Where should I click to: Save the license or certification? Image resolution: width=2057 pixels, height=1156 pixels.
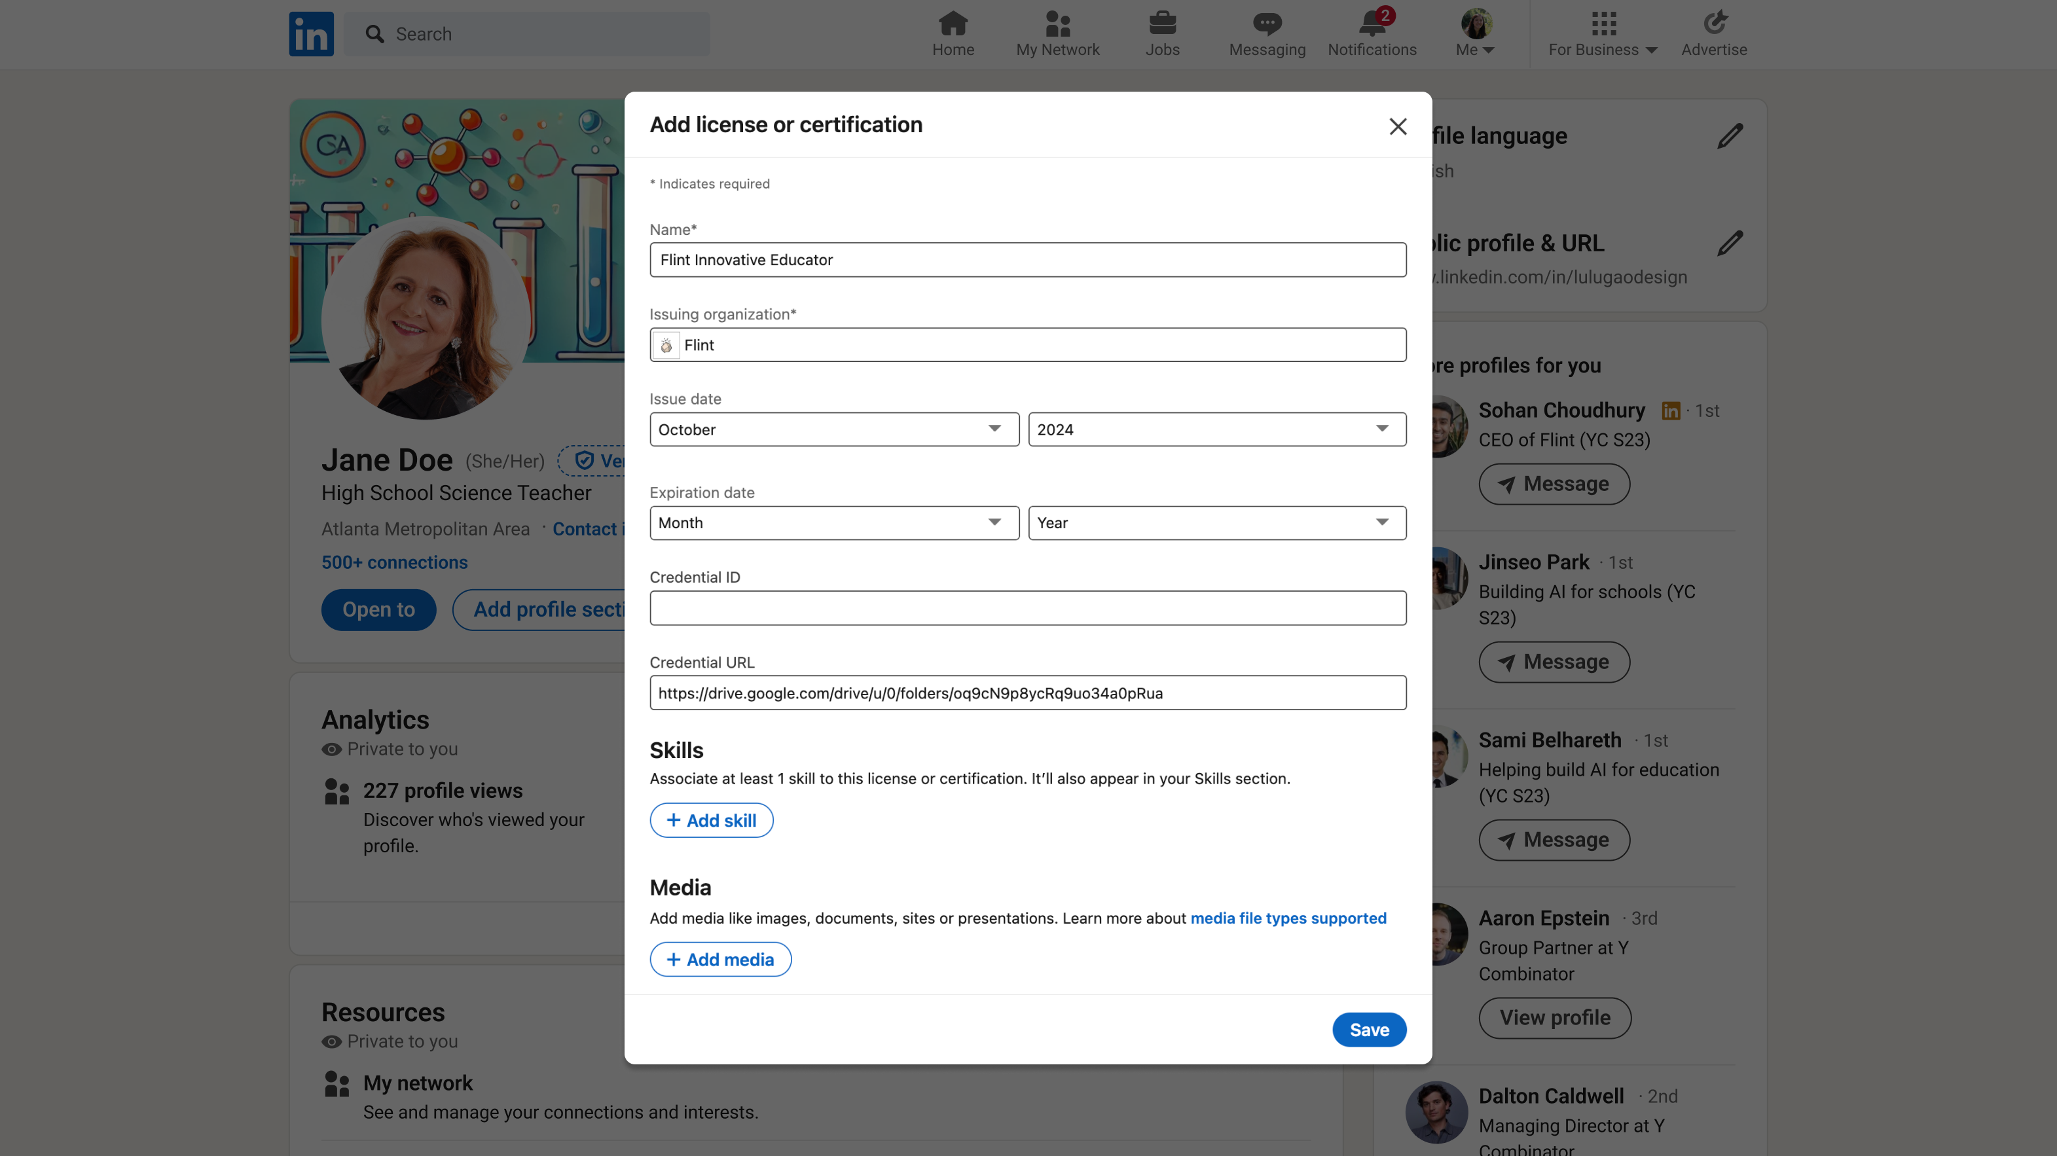pos(1369,1030)
